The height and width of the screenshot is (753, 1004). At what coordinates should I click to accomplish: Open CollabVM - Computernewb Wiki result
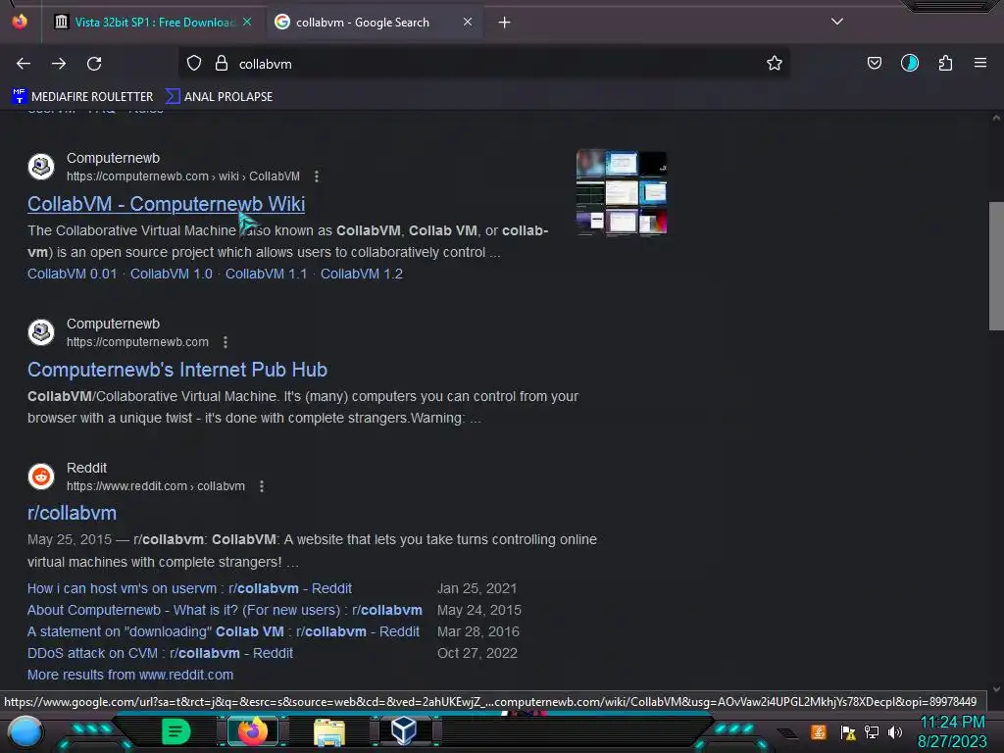click(x=166, y=204)
